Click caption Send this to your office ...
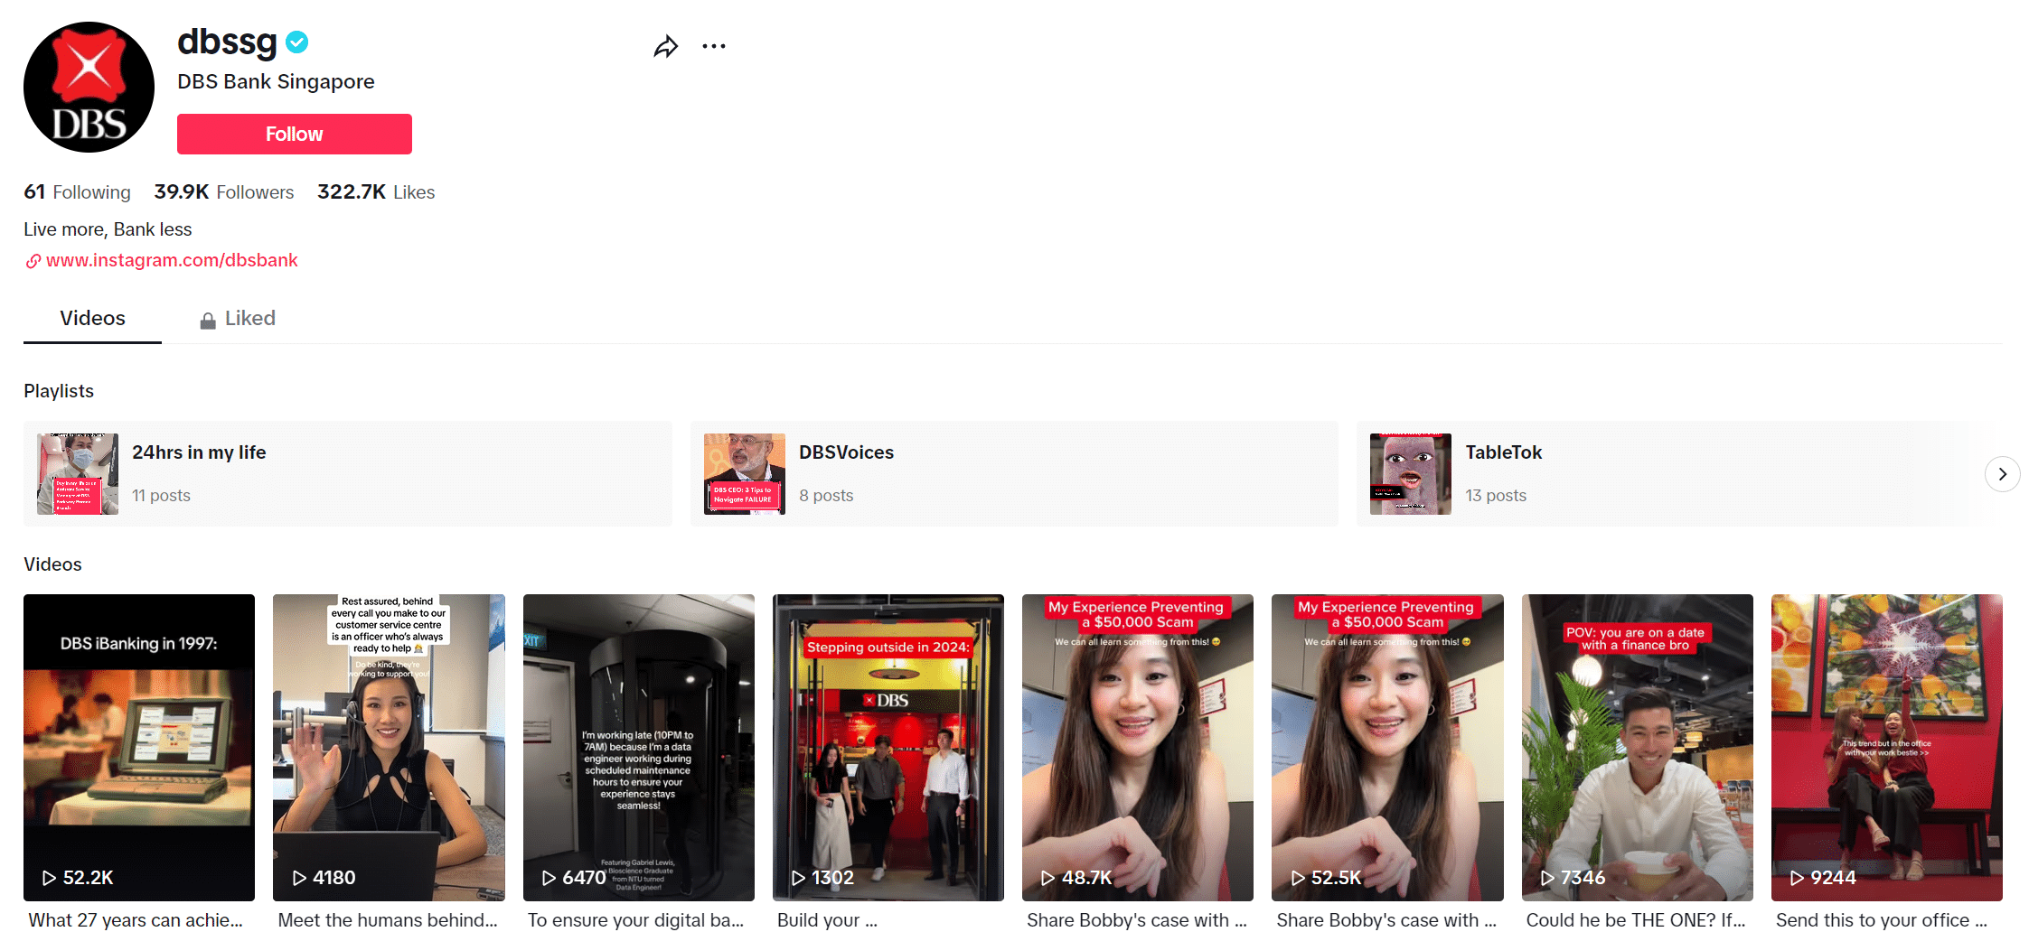The image size is (2029, 932). (x=1882, y=920)
